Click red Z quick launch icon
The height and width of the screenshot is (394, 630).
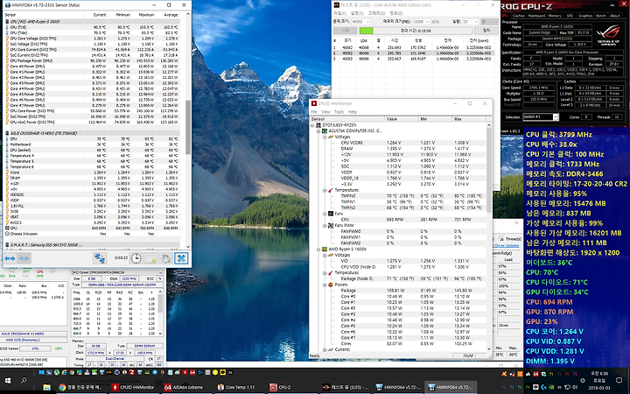click(132, 373)
